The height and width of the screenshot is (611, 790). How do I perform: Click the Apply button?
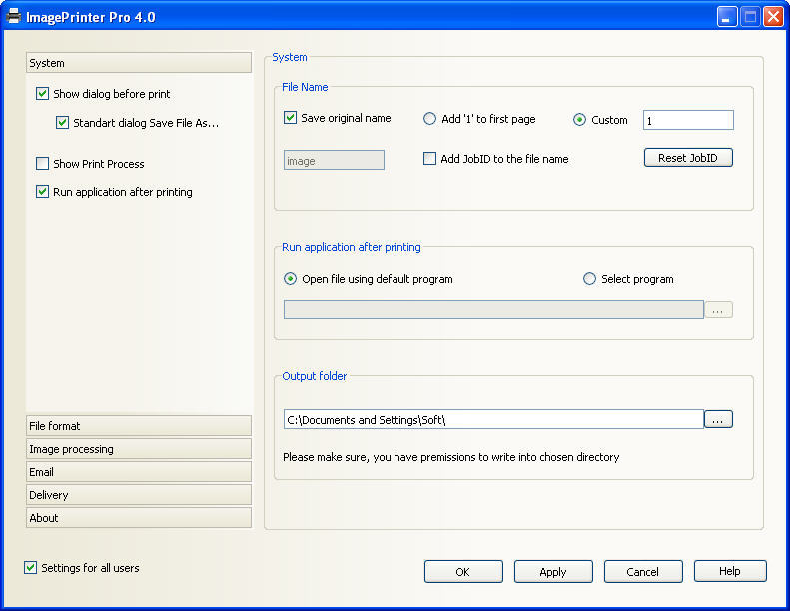point(553,572)
